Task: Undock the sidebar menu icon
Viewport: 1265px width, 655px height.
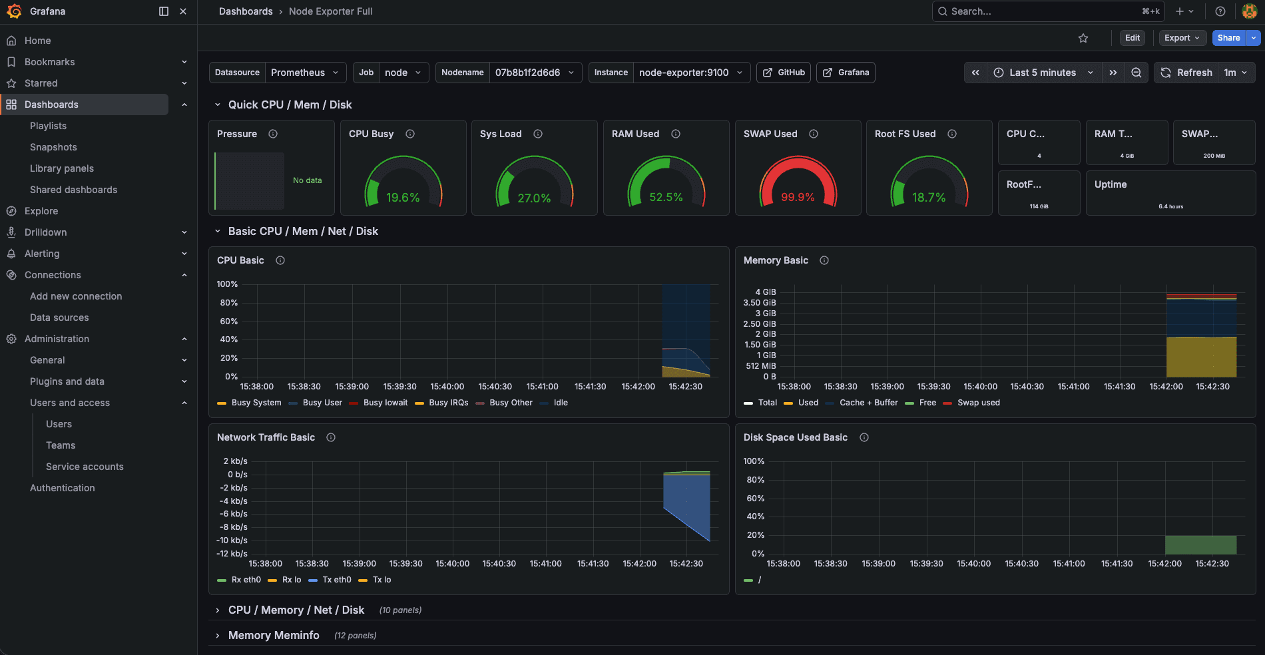Action: [164, 11]
